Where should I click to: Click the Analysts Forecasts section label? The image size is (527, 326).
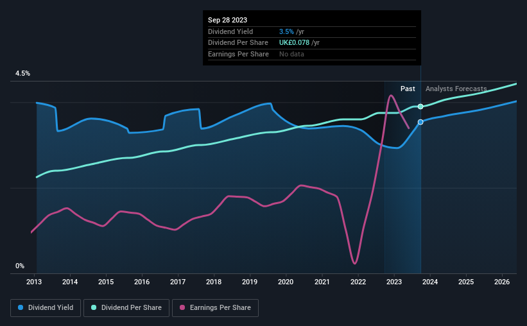click(456, 89)
